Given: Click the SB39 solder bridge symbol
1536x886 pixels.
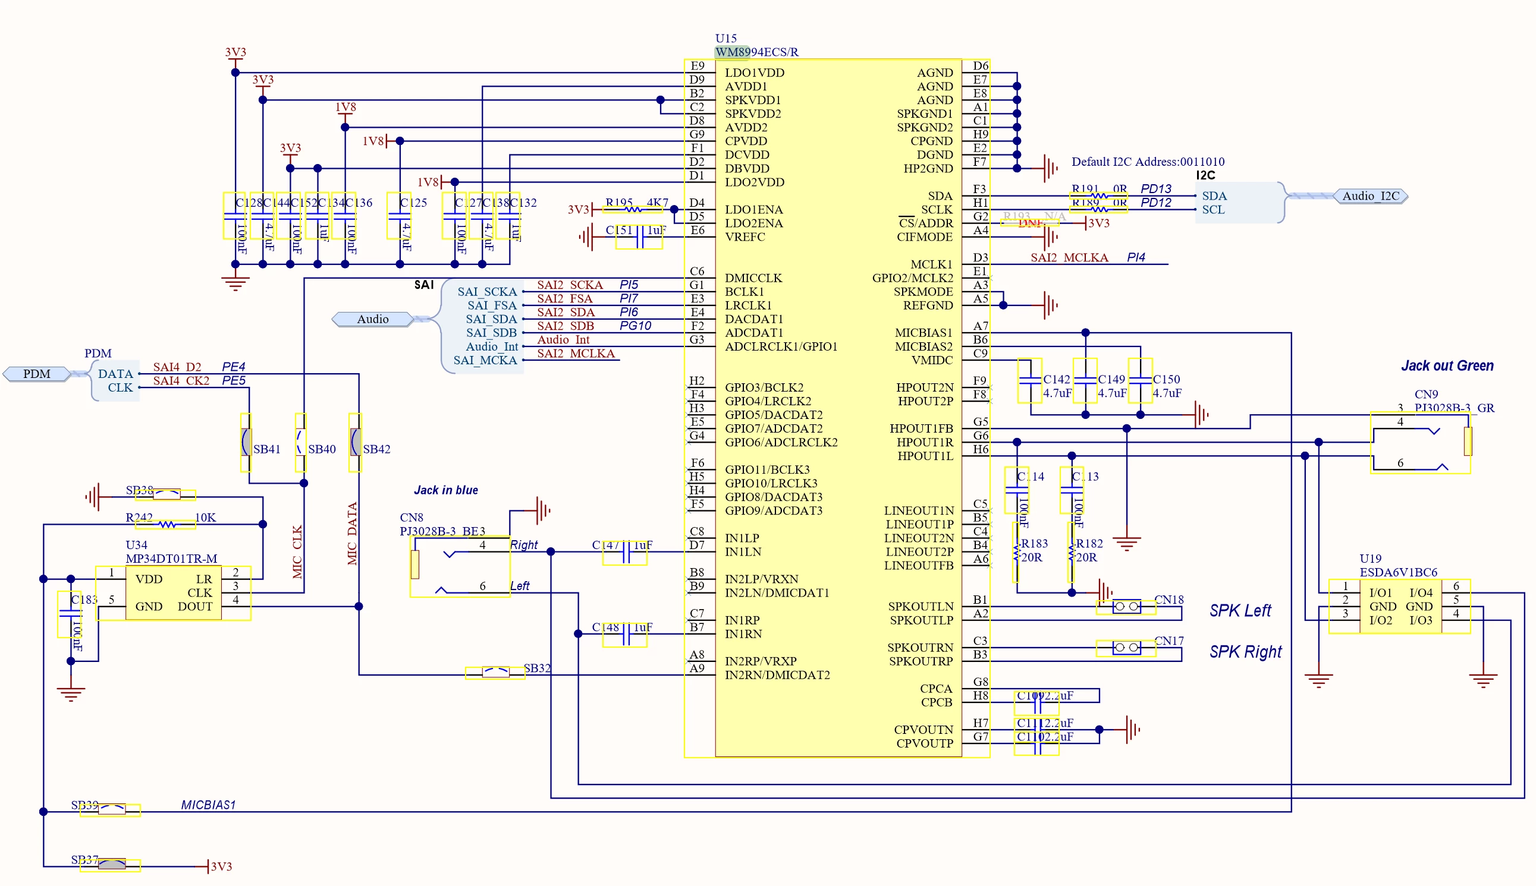Looking at the screenshot, I should [x=111, y=810].
